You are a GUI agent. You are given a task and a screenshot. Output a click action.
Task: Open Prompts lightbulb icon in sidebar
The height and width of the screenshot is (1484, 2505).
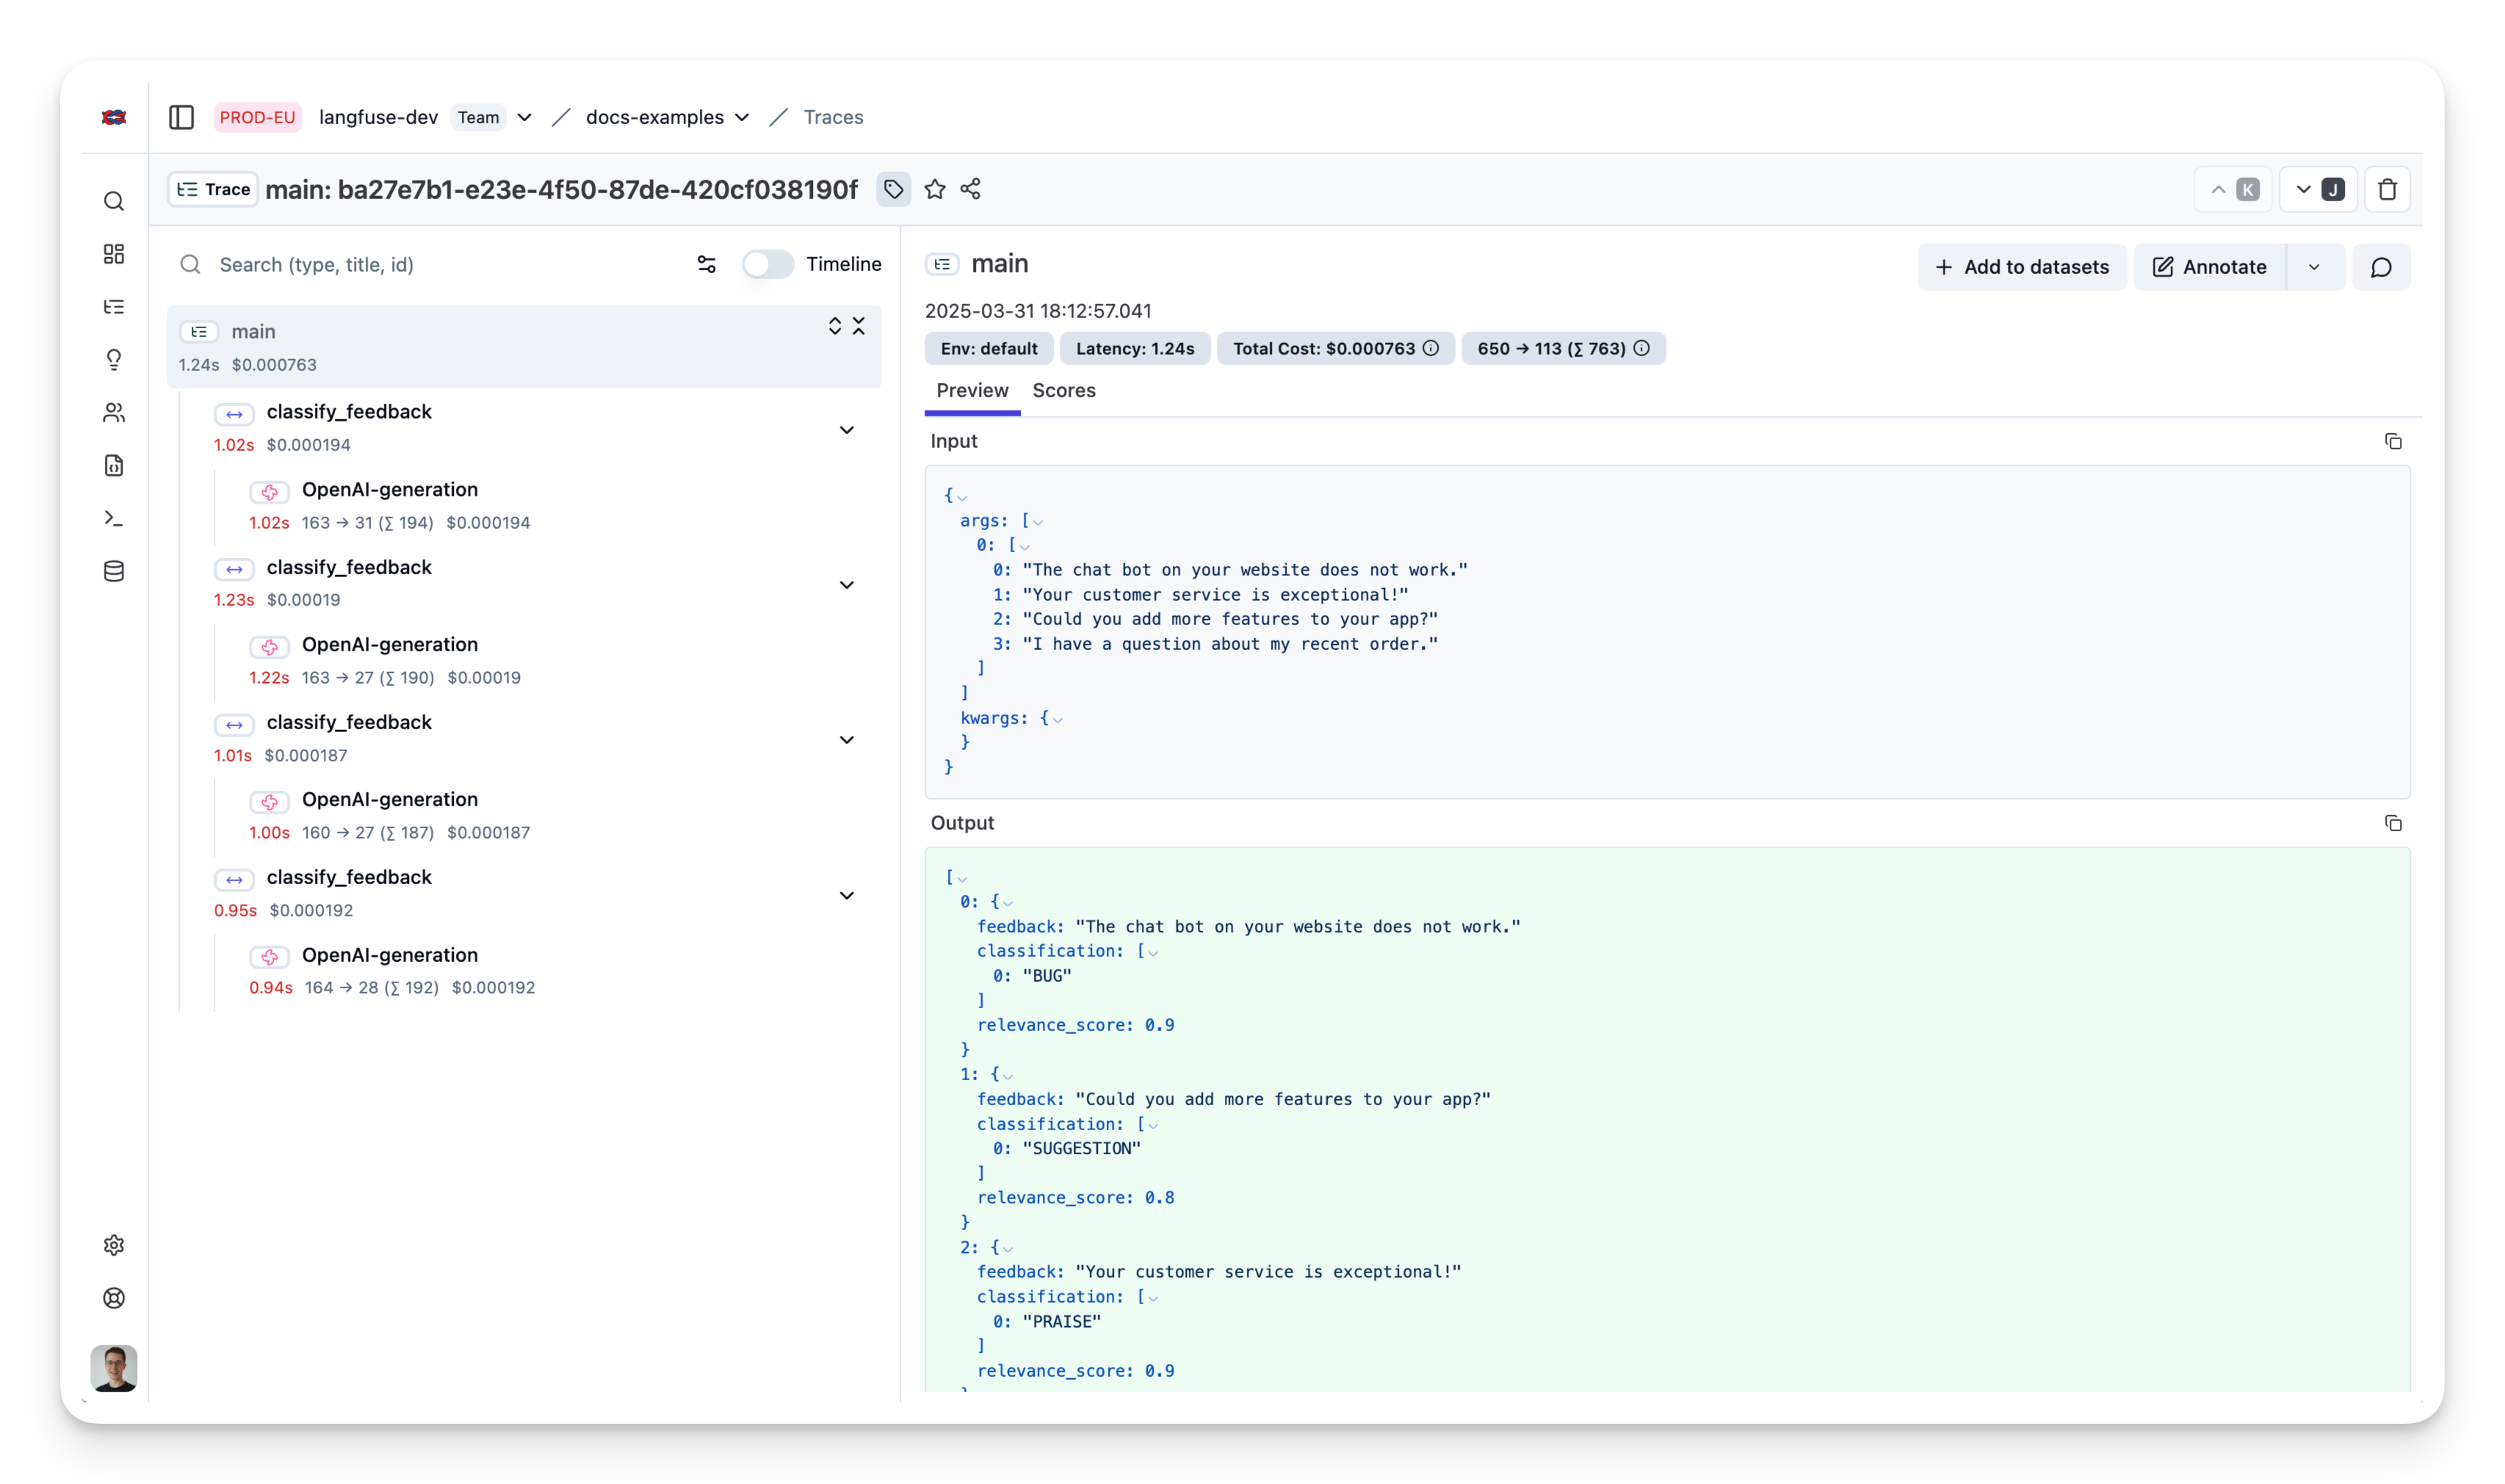114,359
